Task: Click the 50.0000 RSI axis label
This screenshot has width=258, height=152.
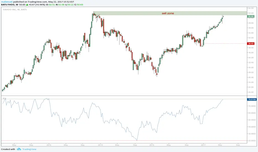Action: (252, 120)
